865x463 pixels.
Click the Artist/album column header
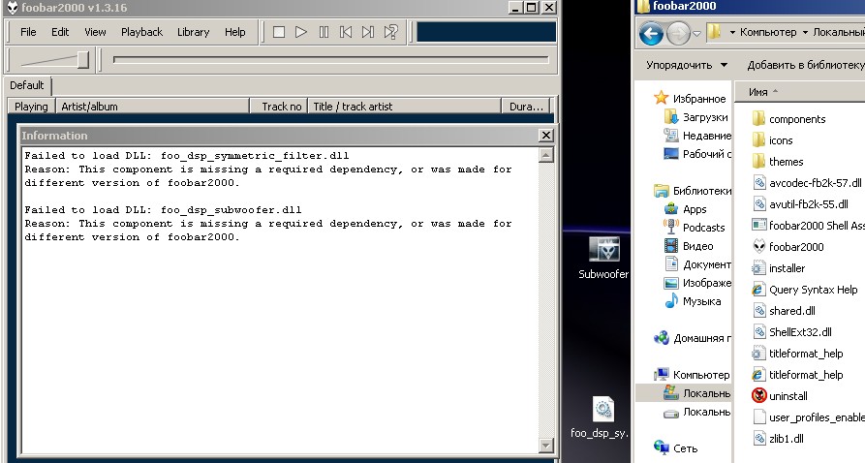pyautogui.click(x=153, y=107)
